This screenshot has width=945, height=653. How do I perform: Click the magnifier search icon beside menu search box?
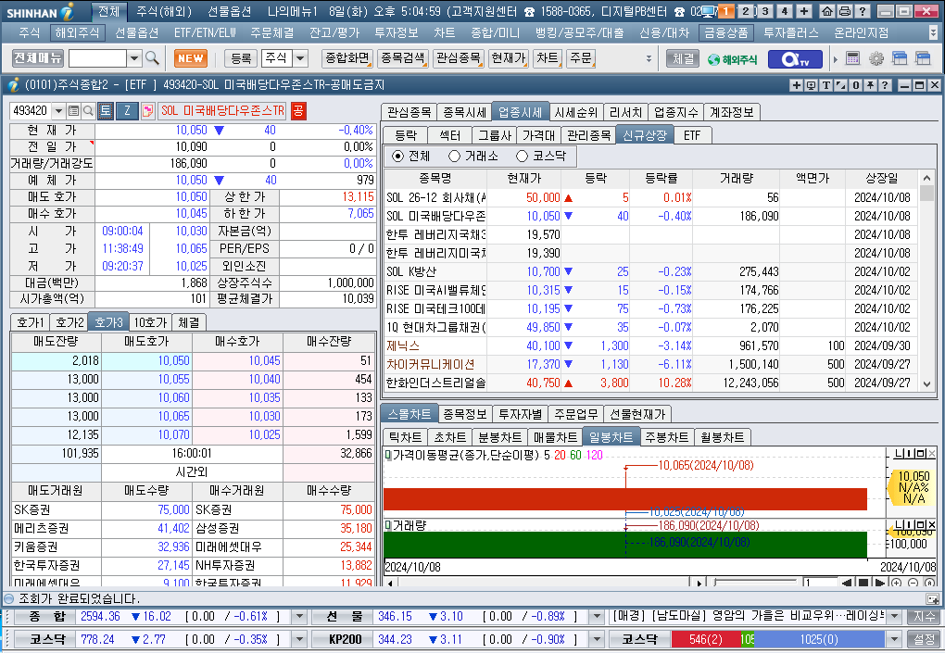point(153,58)
